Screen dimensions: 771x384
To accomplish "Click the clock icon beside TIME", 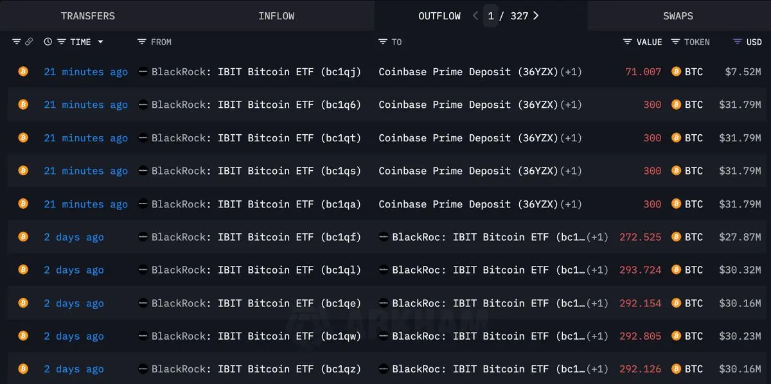I will (48, 42).
